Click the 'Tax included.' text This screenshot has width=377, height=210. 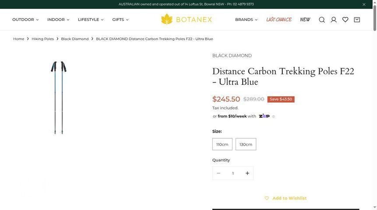point(225,108)
